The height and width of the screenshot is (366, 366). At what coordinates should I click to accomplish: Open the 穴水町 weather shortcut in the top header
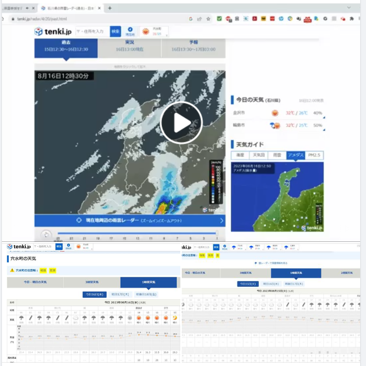(x=154, y=32)
